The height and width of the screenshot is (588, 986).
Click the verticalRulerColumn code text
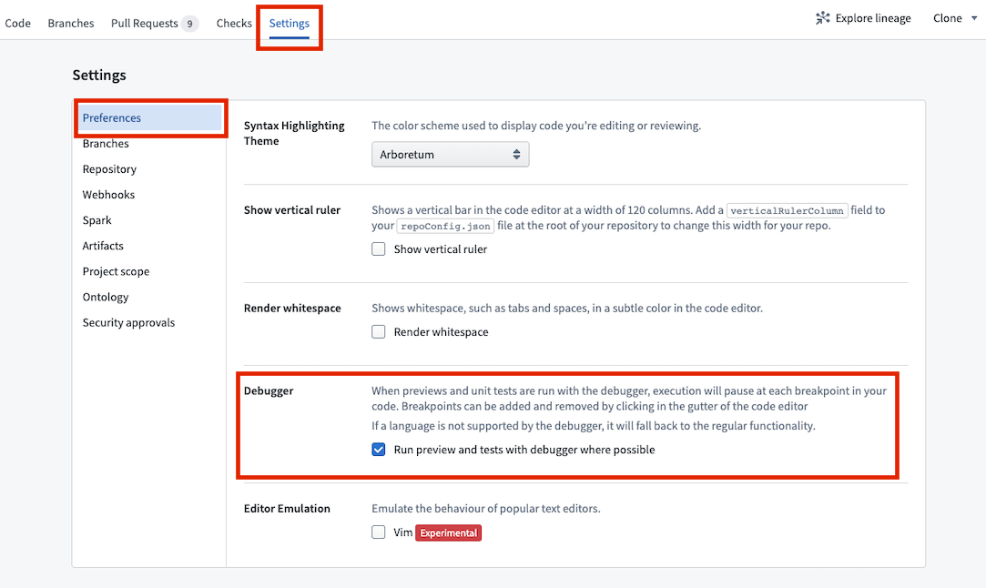click(x=788, y=210)
